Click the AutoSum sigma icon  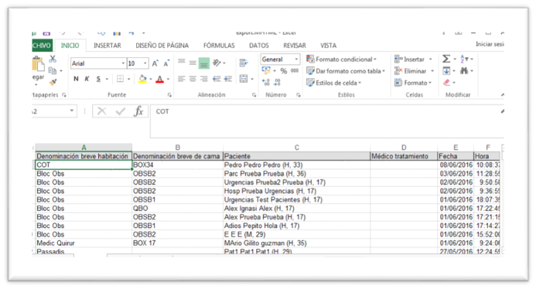pyautogui.click(x=446, y=59)
